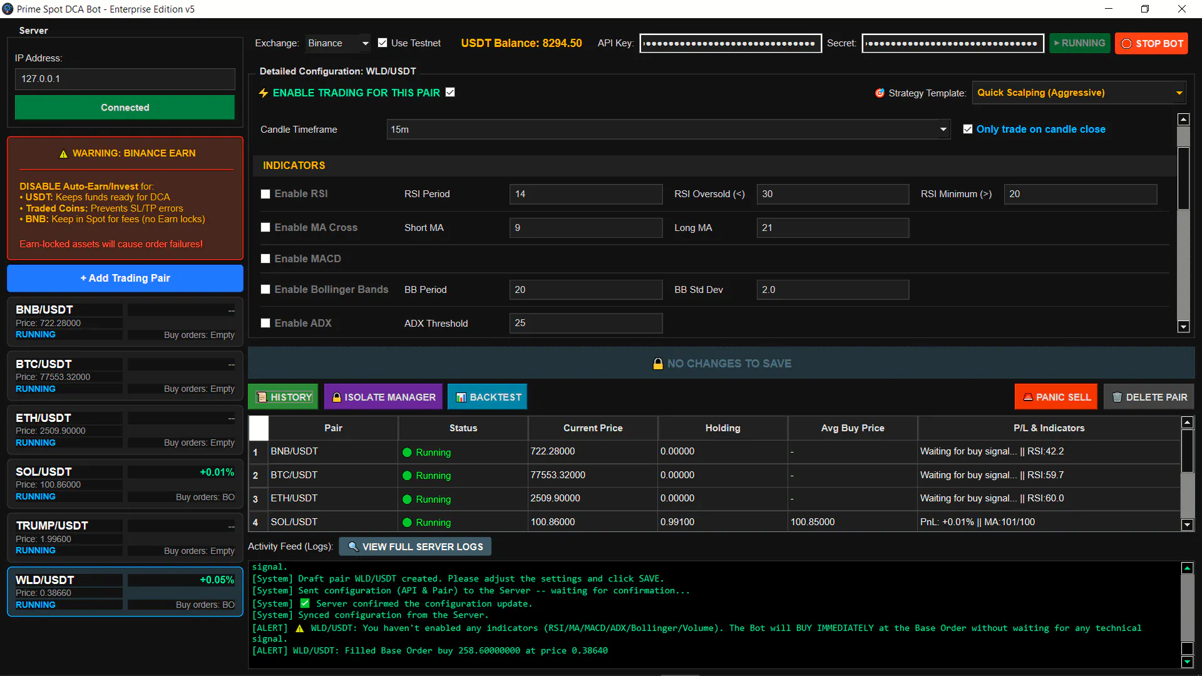Click RUNNING indicator play icon
This screenshot has height=676, width=1202.
[1057, 43]
